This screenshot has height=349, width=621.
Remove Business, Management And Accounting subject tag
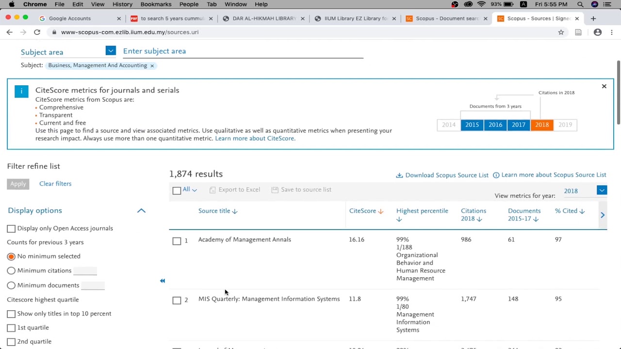(x=152, y=65)
